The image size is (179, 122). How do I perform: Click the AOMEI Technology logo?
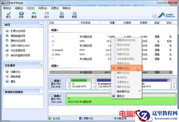tap(166, 15)
